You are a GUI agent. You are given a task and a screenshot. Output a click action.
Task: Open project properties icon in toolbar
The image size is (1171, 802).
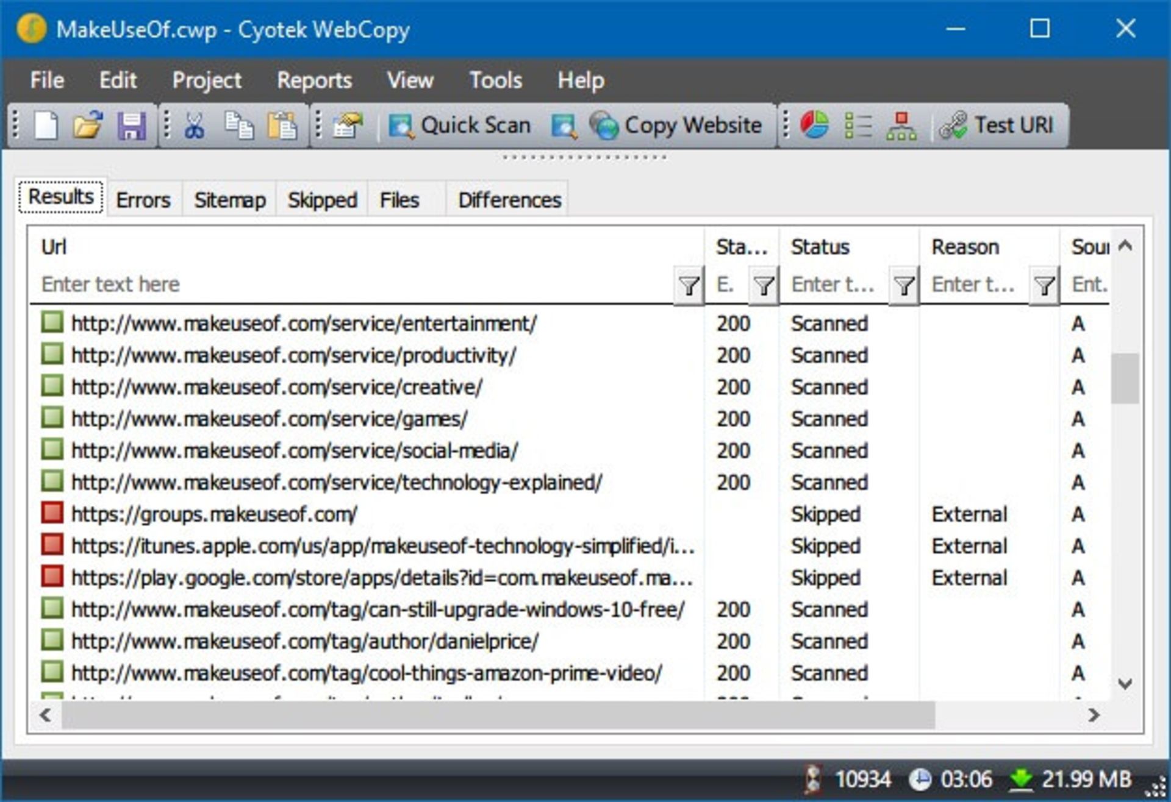(x=348, y=126)
